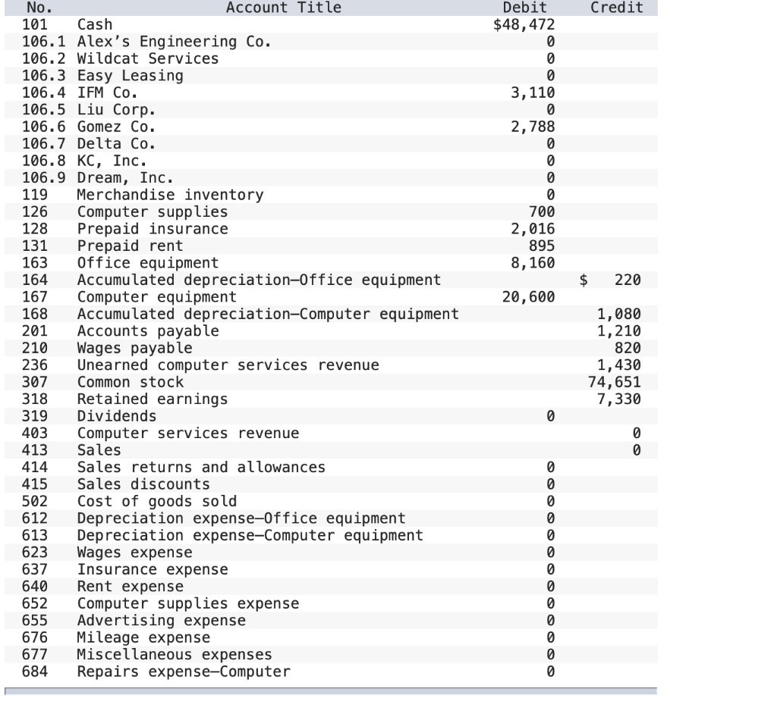Click the 'Retained earnings' account title

(x=152, y=399)
